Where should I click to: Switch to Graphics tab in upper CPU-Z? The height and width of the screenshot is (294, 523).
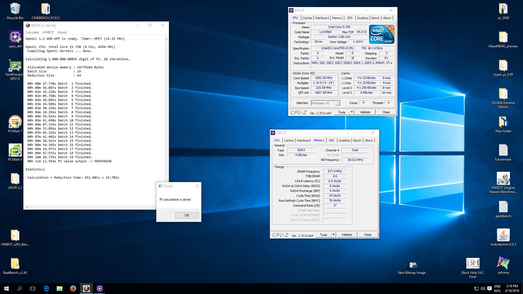click(363, 18)
